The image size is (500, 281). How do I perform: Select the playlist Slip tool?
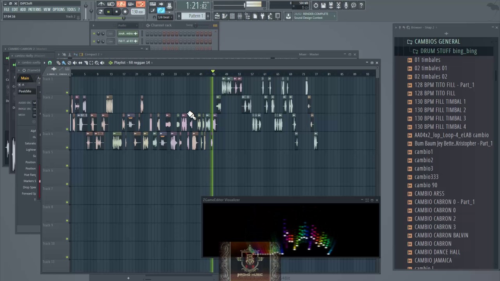(80, 63)
